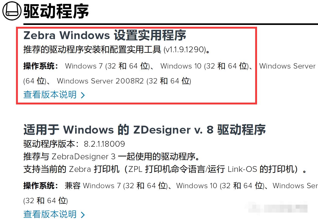Click the 驱动程序 section heading
318x222 pixels.
coord(56,11)
